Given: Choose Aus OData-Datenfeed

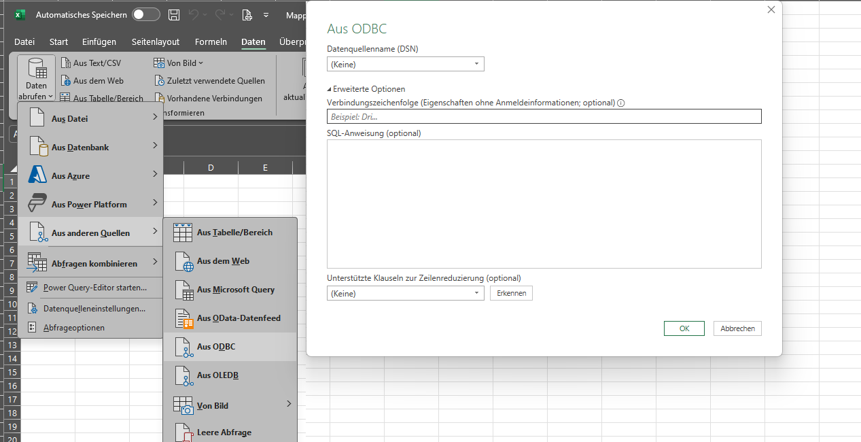Looking at the screenshot, I should click(x=230, y=318).
